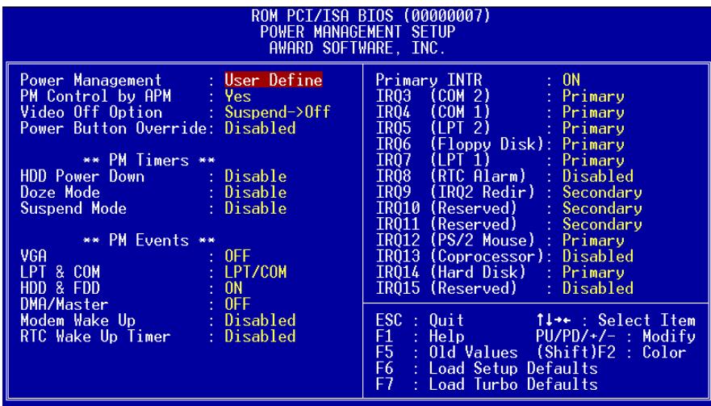Click the PM Control by APM label
Viewport: 711px width, 406px height.
tap(95, 96)
